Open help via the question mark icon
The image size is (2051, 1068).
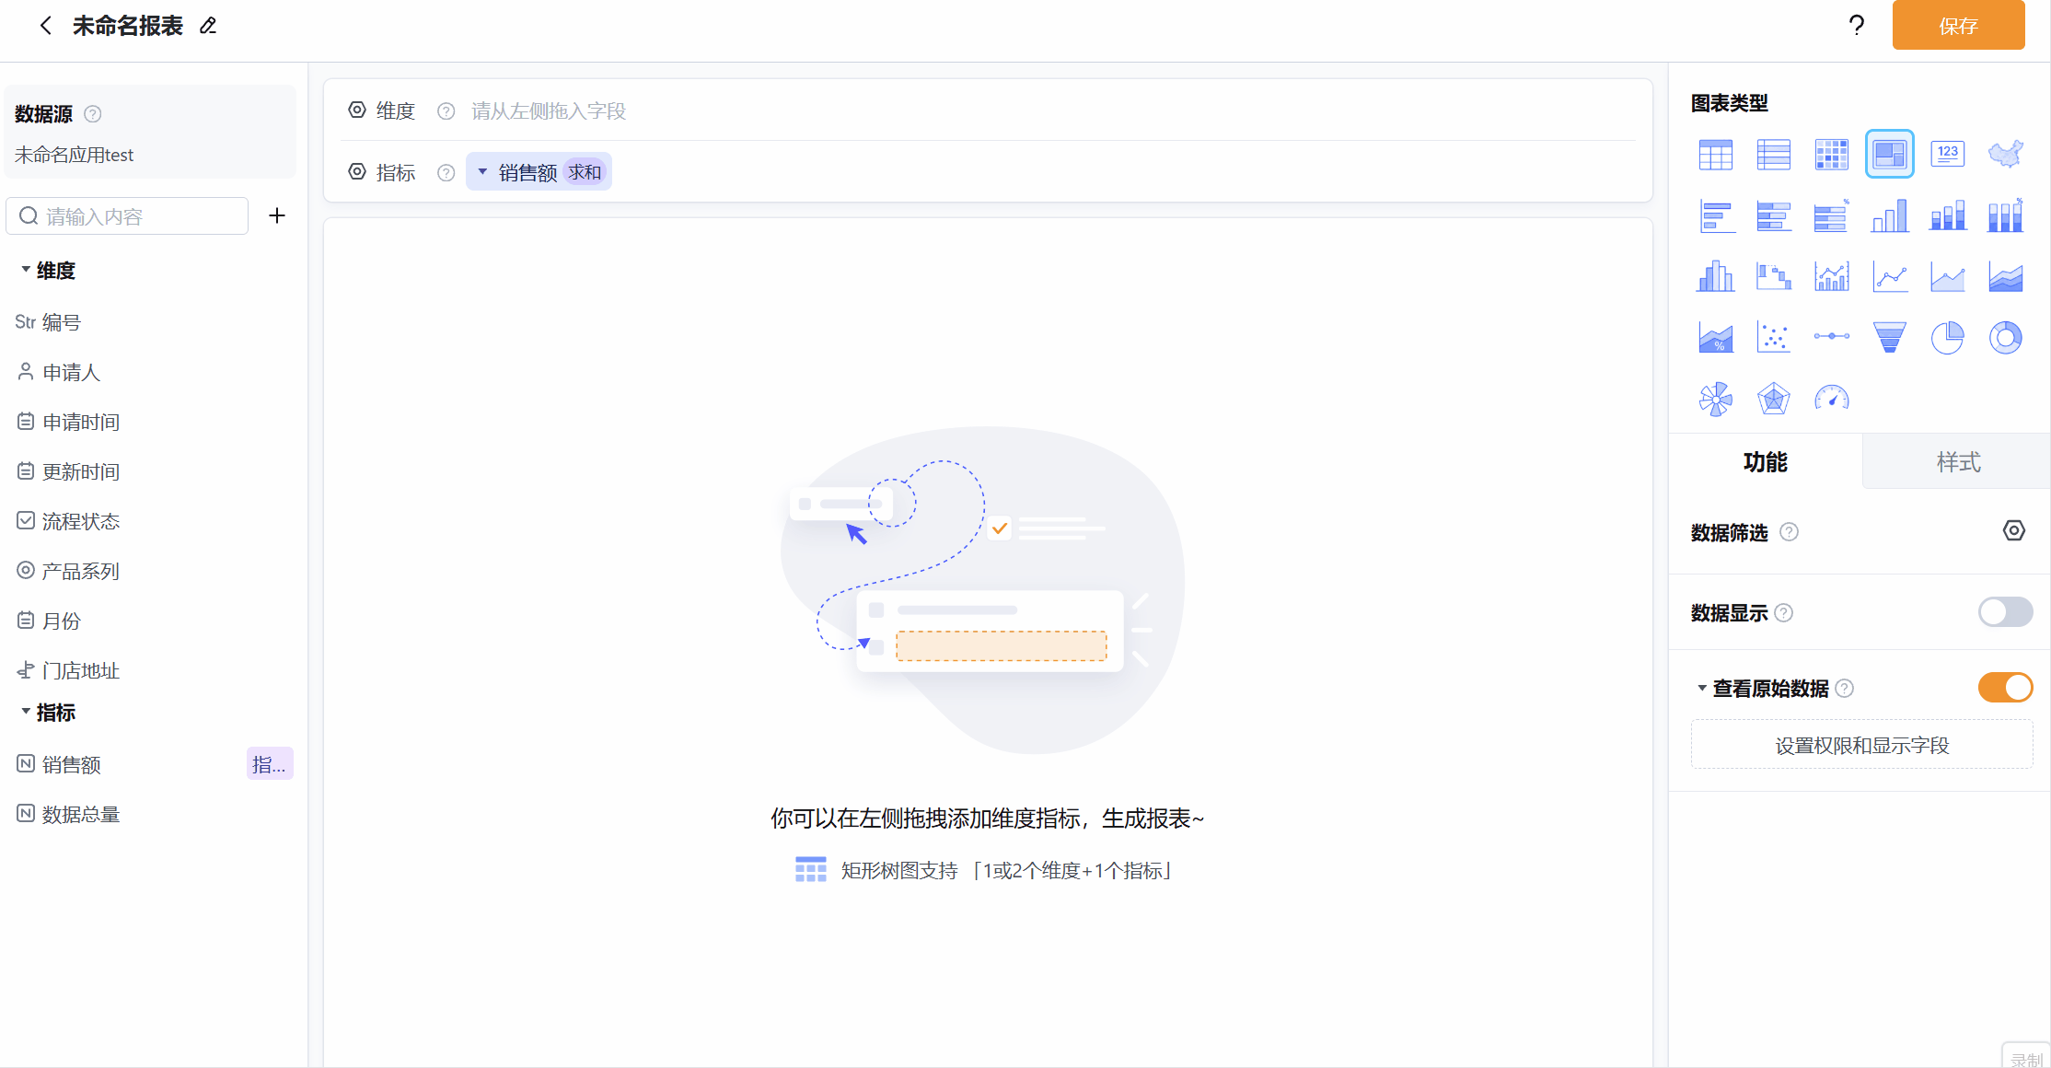(1857, 26)
